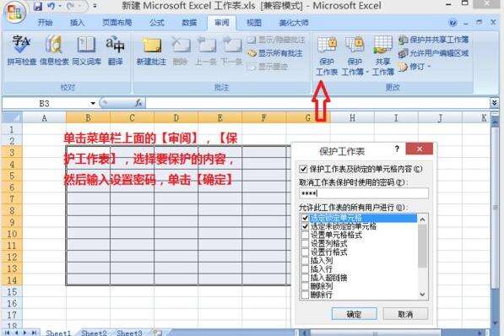Toggle select unlocked cells (选定未锁定的单元格) checkbox

(x=305, y=226)
